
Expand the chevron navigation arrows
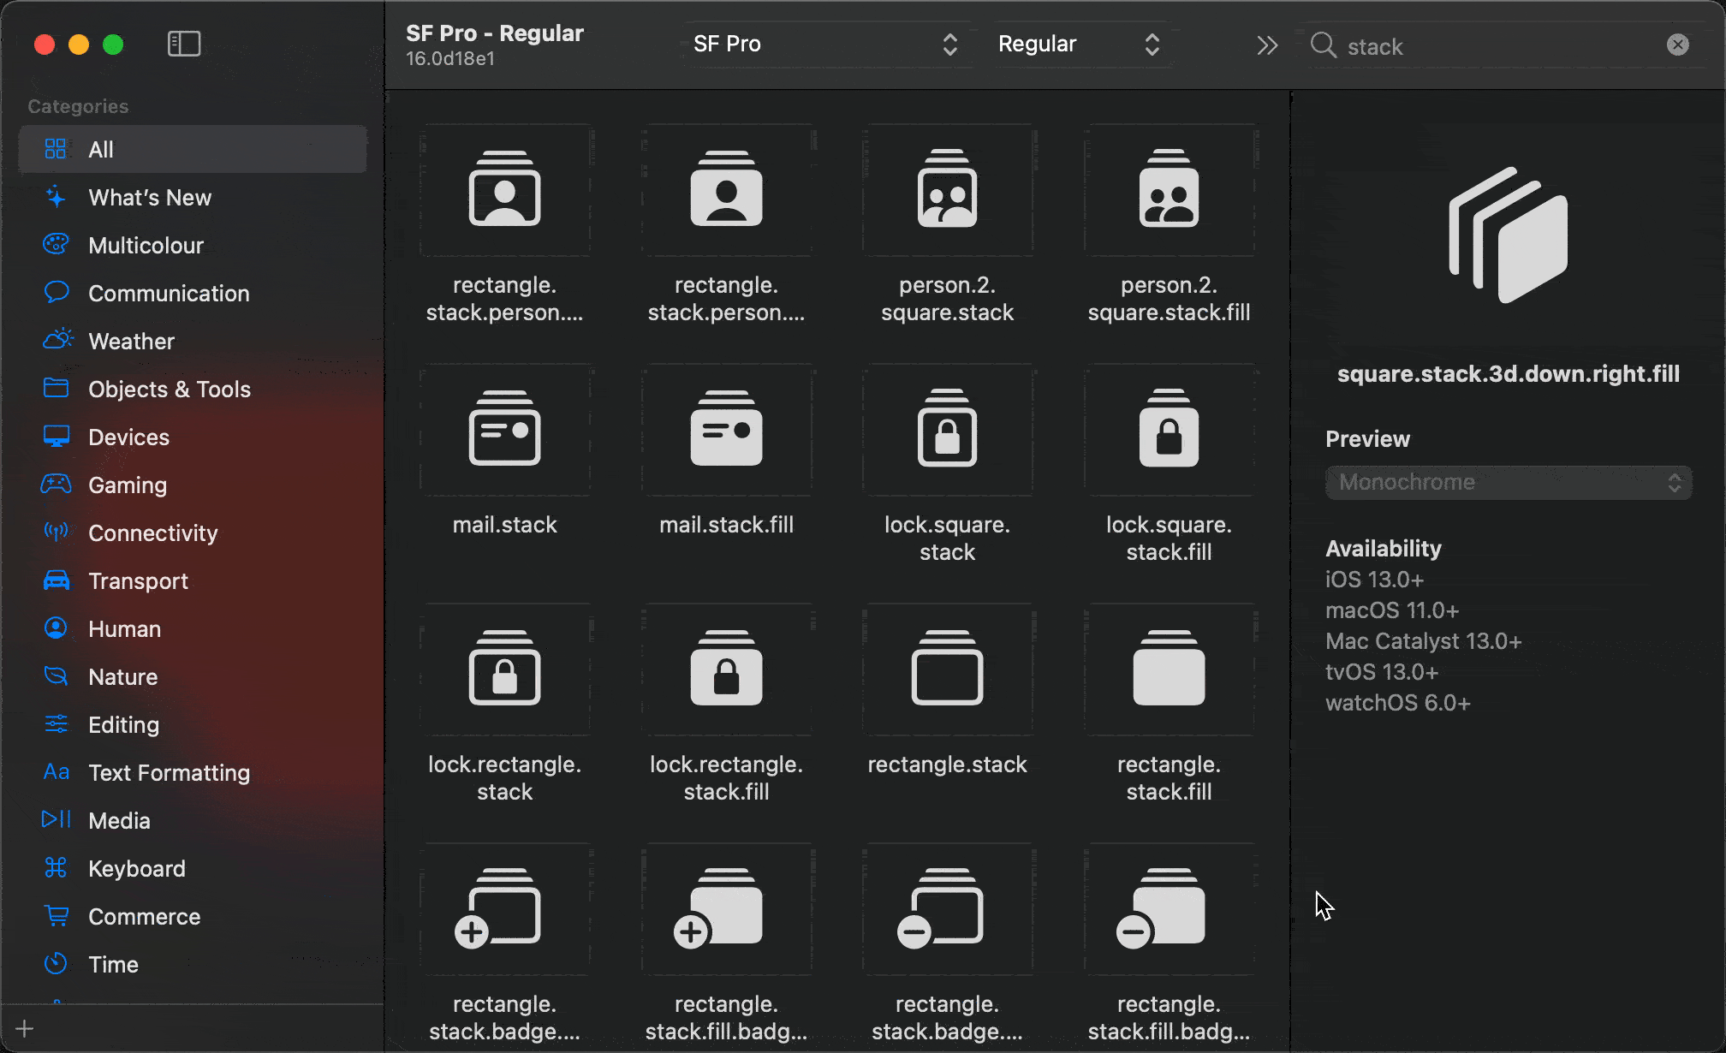(1266, 45)
